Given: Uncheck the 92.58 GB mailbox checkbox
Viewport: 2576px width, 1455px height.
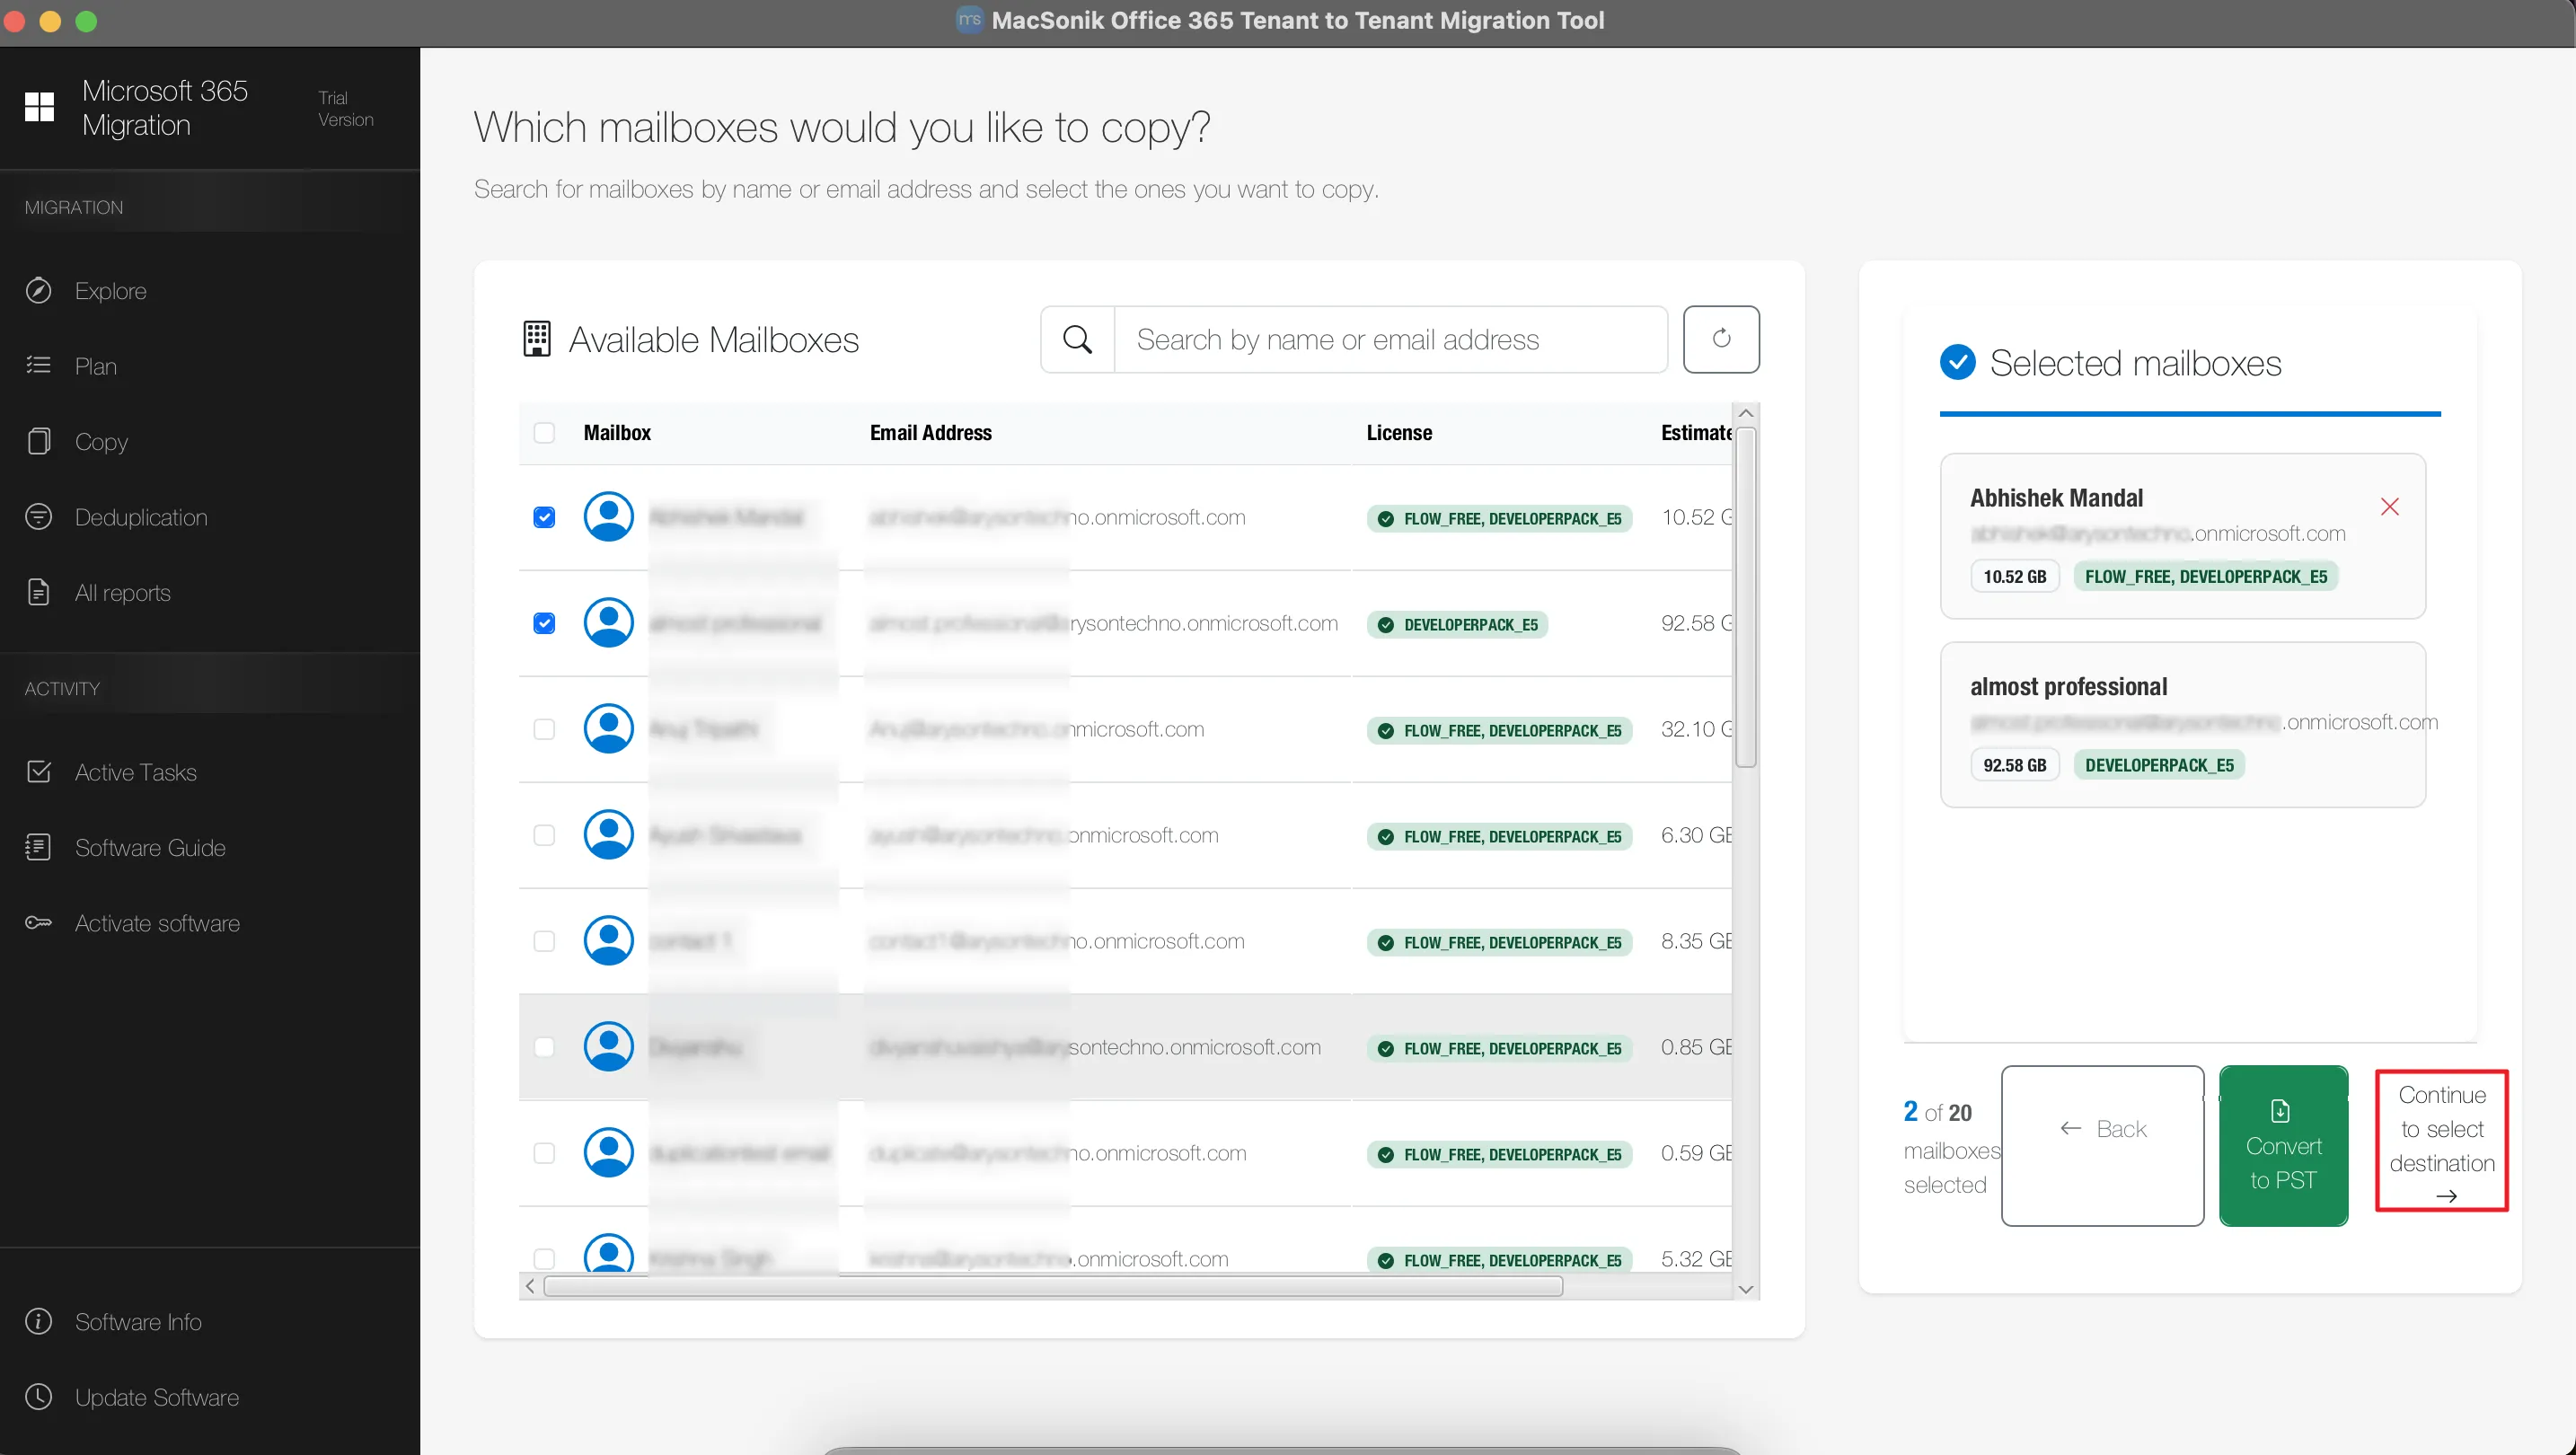Looking at the screenshot, I should pos(544,623).
